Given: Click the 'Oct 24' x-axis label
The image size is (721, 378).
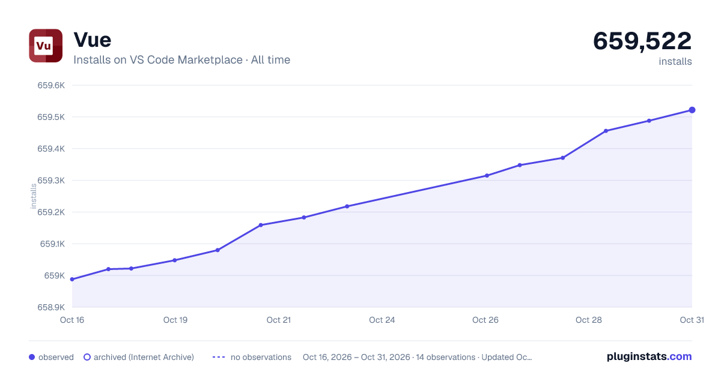Looking at the screenshot, I should [382, 320].
